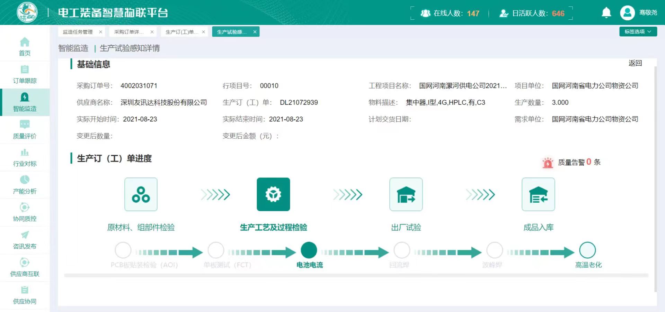Select the 高温老化 process step circle

click(x=587, y=250)
